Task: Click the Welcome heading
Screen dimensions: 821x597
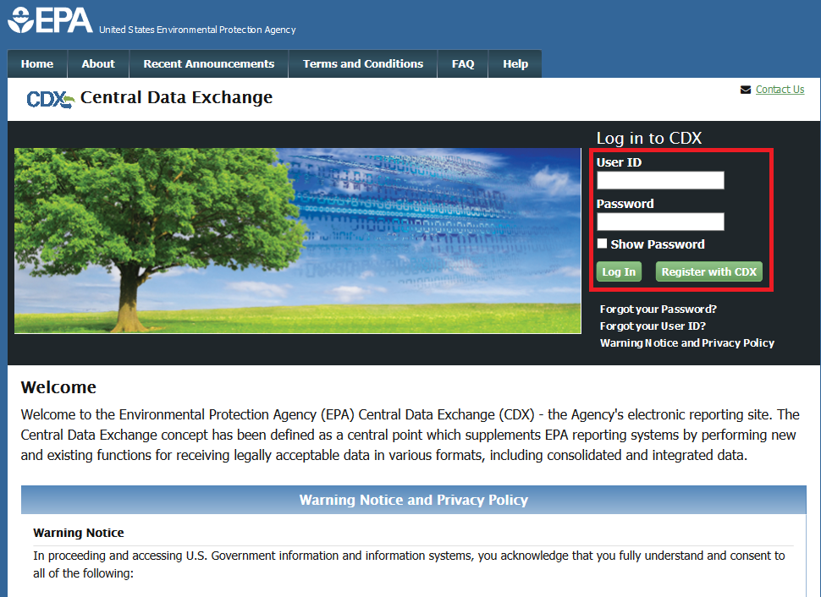Action: tap(58, 387)
